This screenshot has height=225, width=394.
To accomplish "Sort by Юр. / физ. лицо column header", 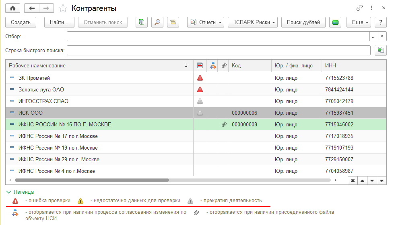I will pos(297,65).
